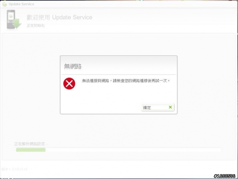This screenshot has width=238, height=179.
Task: Click the Update Service logo in title bar
Action: [x=4, y=4]
